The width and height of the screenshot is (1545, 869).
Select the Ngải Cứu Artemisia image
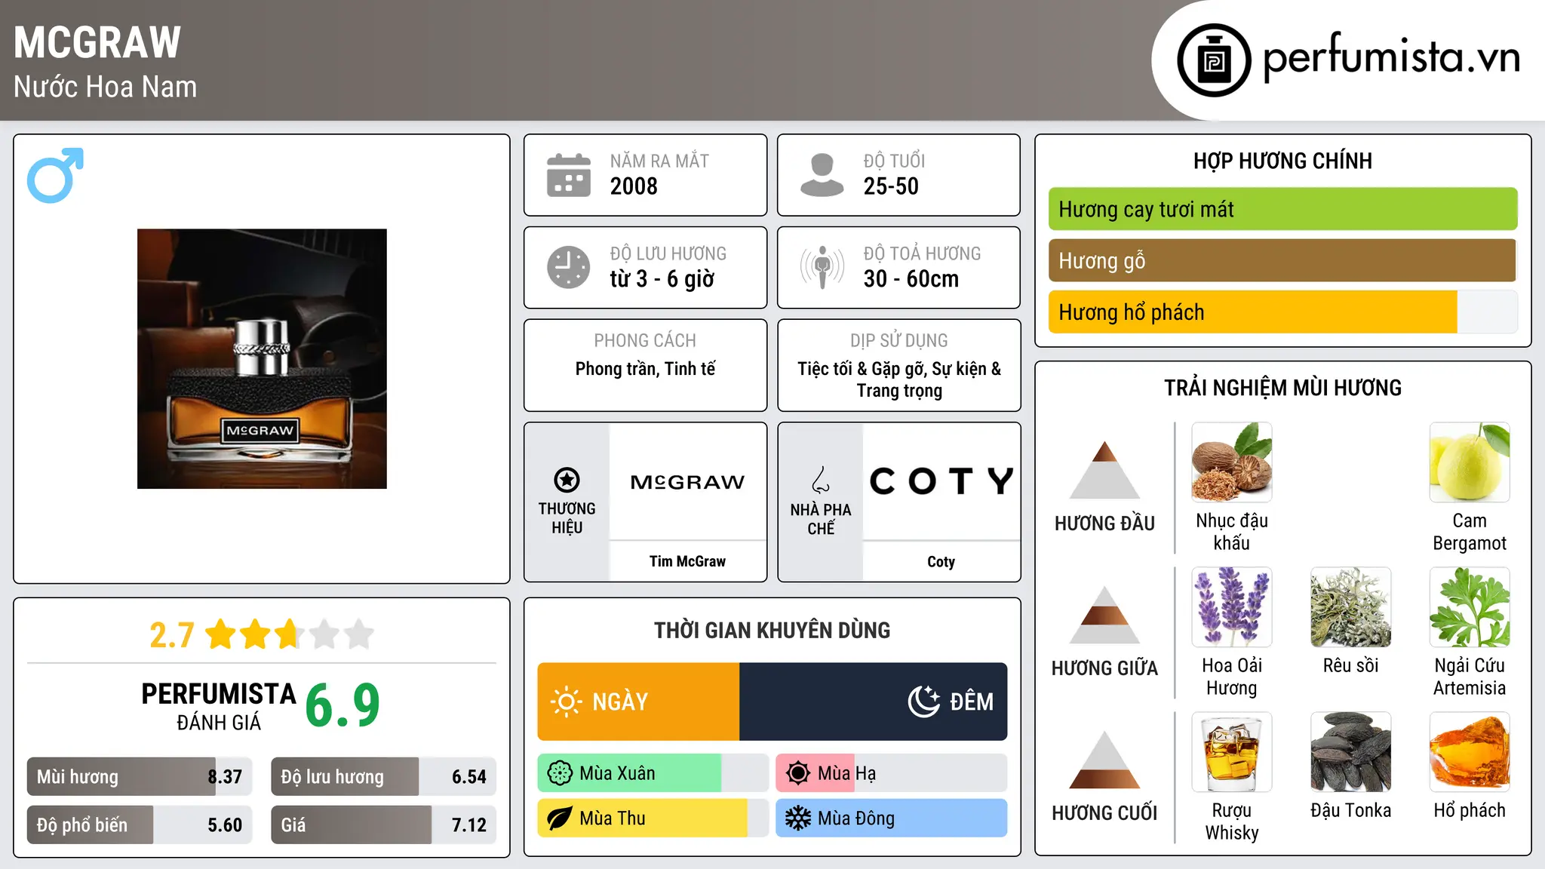tap(1470, 607)
